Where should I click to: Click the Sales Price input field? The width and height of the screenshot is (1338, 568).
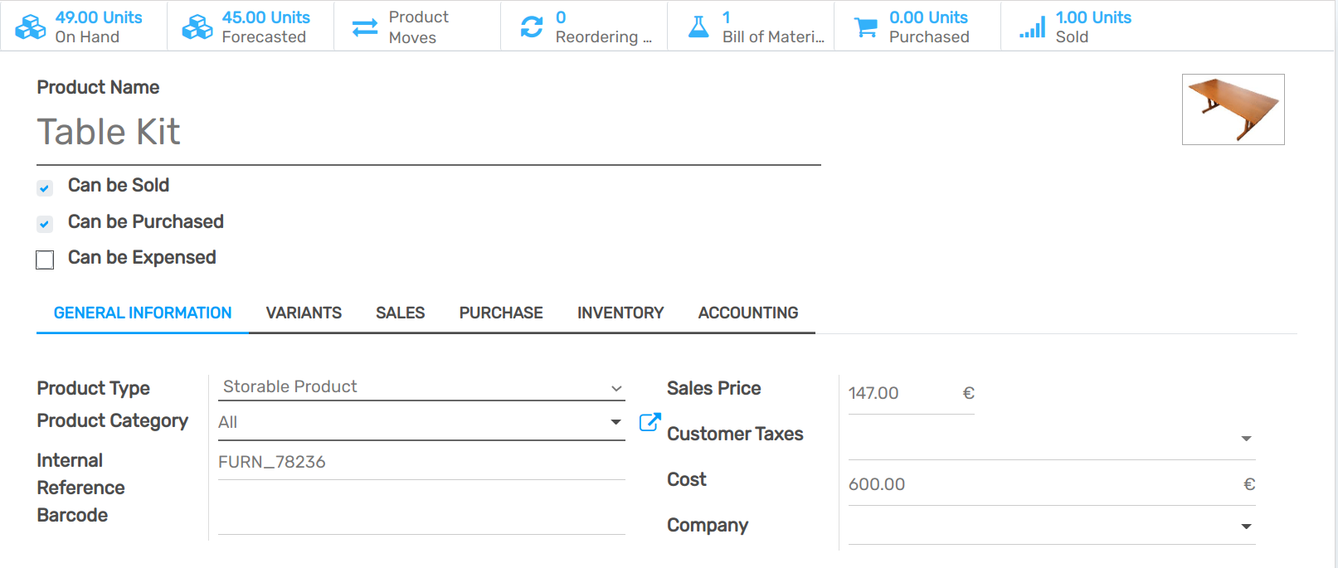[x=902, y=393]
